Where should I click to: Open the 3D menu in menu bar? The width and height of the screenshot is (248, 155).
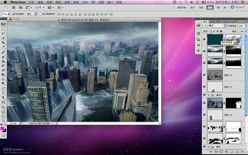point(93,2)
